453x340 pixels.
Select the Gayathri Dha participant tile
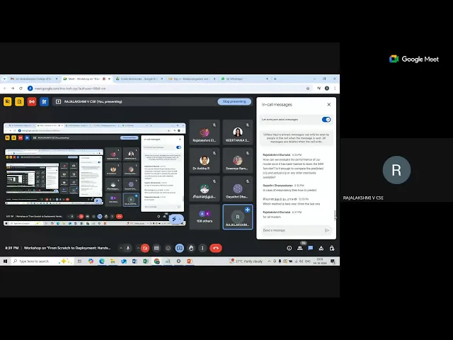coord(238,189)
